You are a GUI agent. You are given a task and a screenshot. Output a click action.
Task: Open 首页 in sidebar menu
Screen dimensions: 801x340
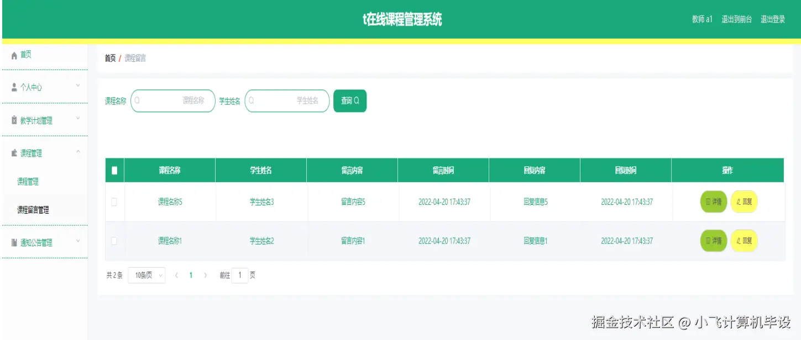44,55
